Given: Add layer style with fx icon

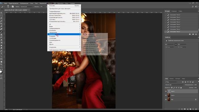Looking at the screenshot, I should (182, 109).
